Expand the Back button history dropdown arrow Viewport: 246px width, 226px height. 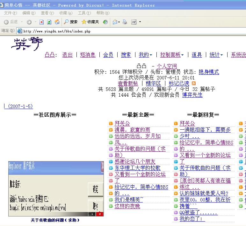pos(22,22)
